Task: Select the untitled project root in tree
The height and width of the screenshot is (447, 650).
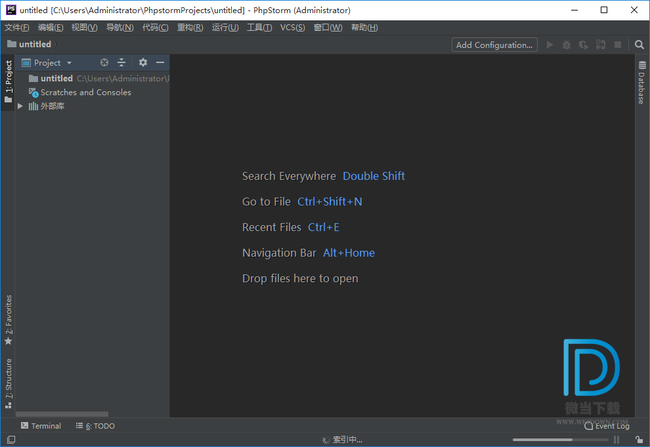Action: click(x=93, y=78)
